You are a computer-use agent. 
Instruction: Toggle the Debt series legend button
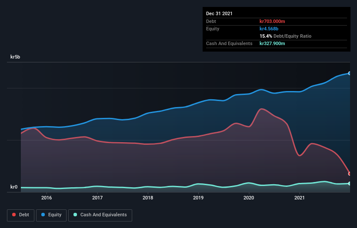[20, 215]
